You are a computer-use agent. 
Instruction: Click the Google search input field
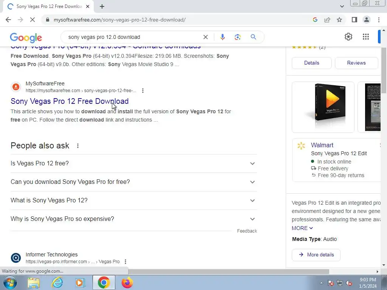click(133, 37)
